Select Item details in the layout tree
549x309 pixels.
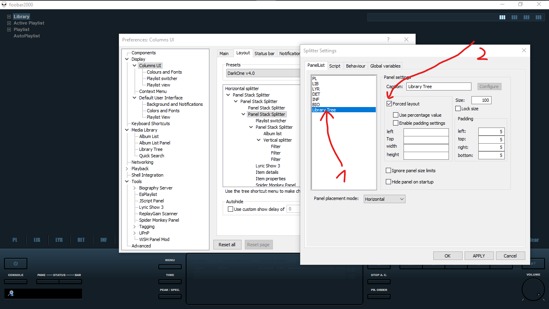(267, 172)
